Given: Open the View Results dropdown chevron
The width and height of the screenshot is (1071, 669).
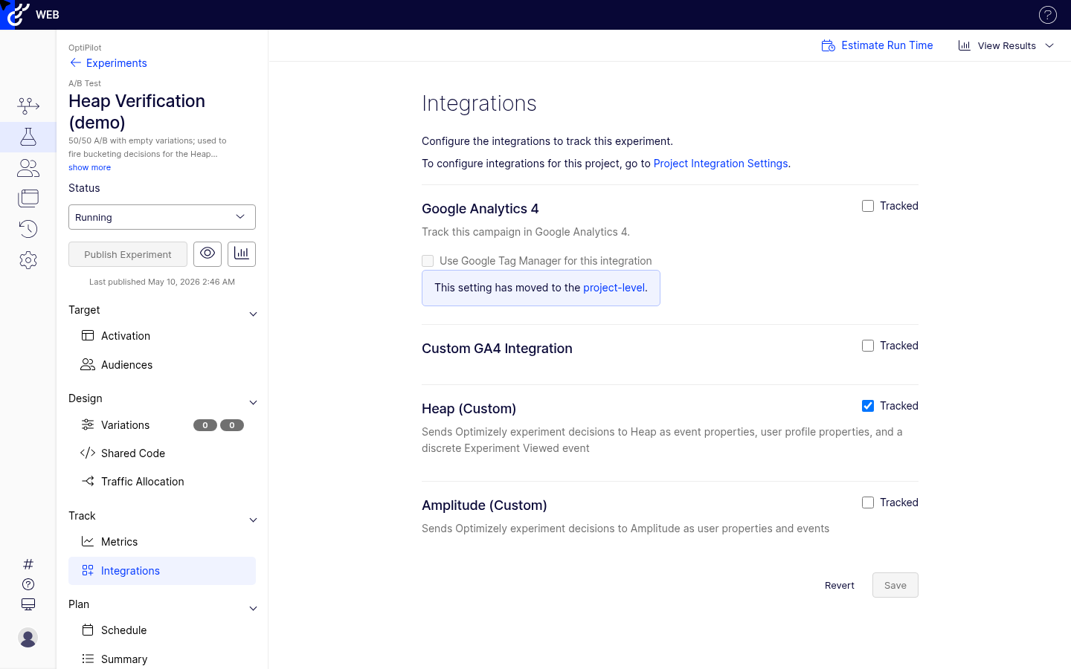Looking at the screenshot, I should click(1049, 45).
